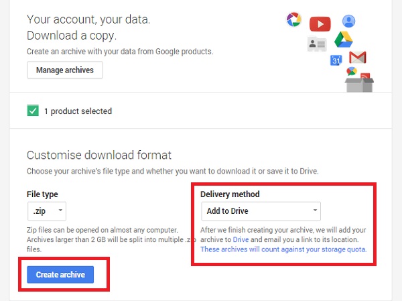Viewport: 402px width, 301px height.
Task: Click the arrow on Delivery method dropdown
Action: [x=315, y=210]
